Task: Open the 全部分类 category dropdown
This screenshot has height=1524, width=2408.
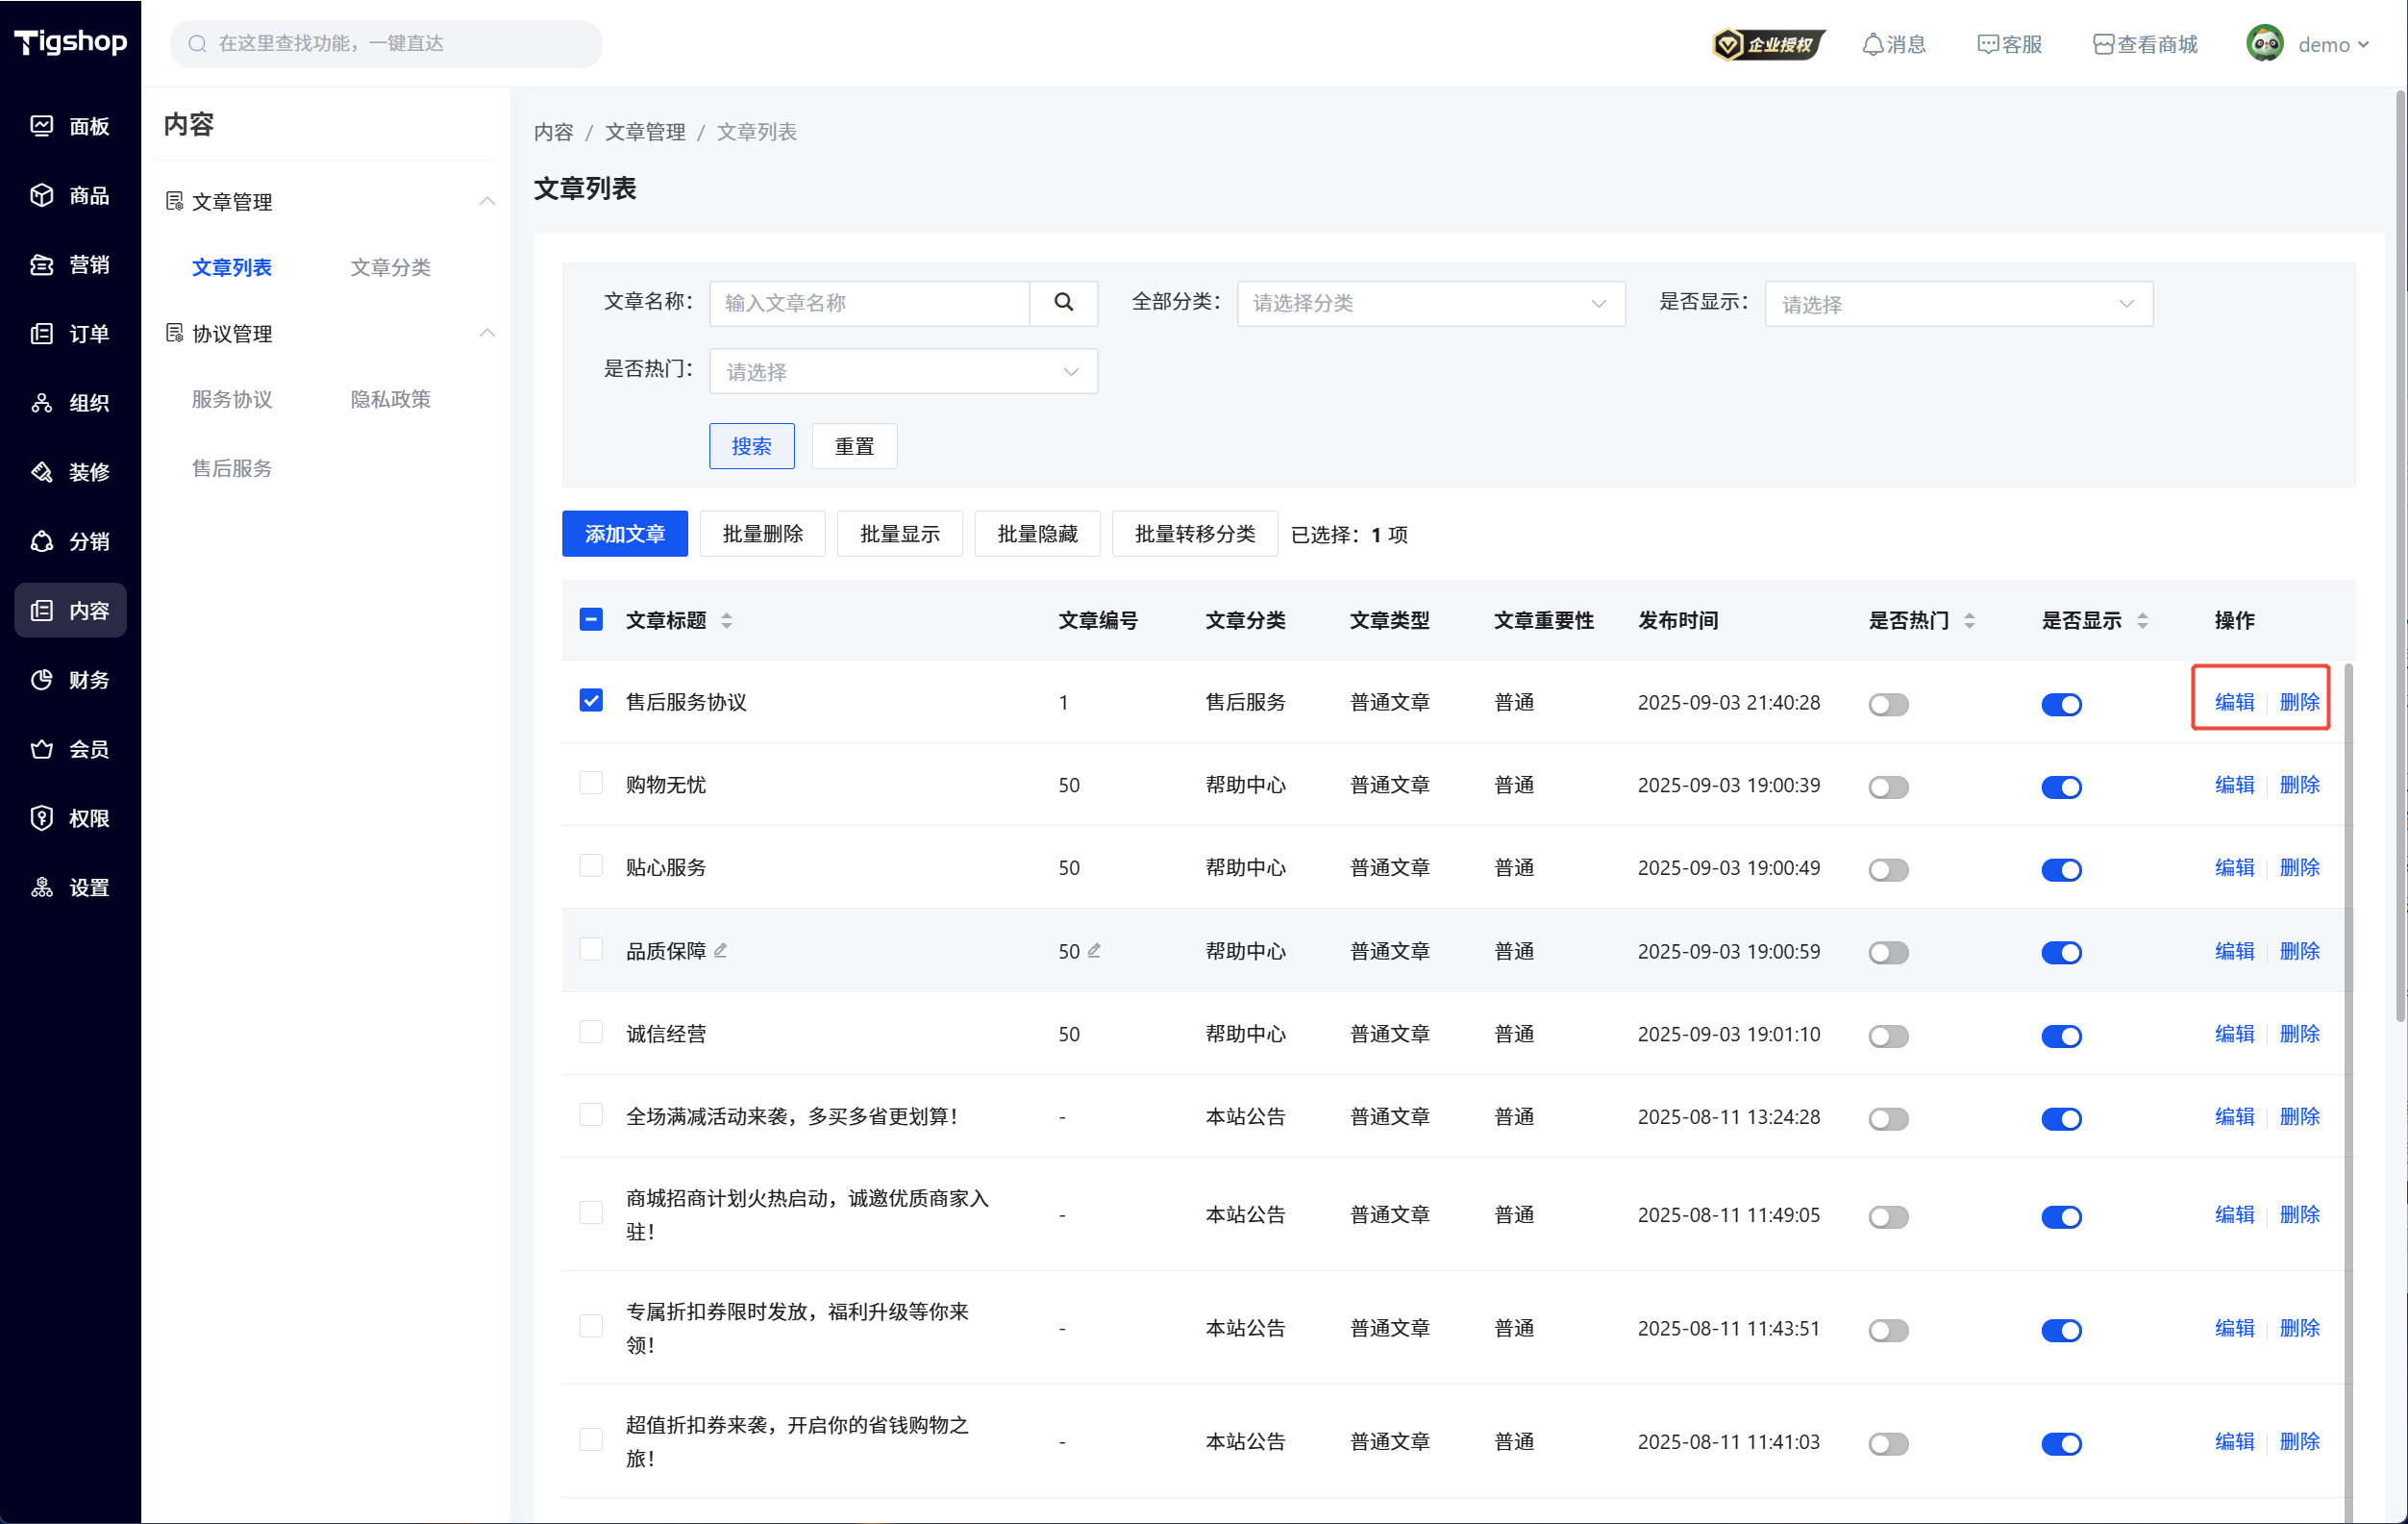Action: pyautogui.click(x=1430, y=303)
